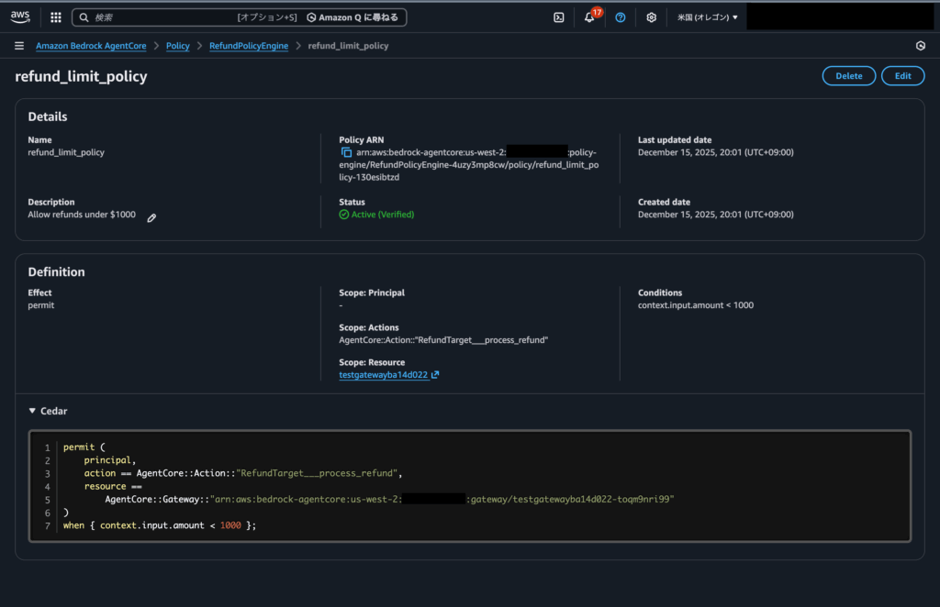This screenshot has height=607, width=940.
Task: Click the Amazon Q に尋ねる button
Action: 352,17
